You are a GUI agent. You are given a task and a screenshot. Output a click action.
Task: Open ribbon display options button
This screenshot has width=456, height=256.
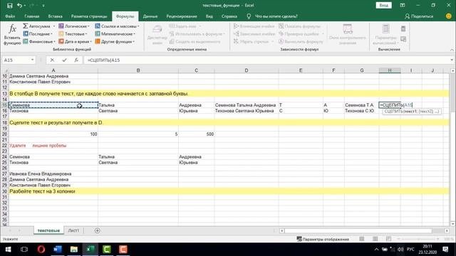(403, 5)
